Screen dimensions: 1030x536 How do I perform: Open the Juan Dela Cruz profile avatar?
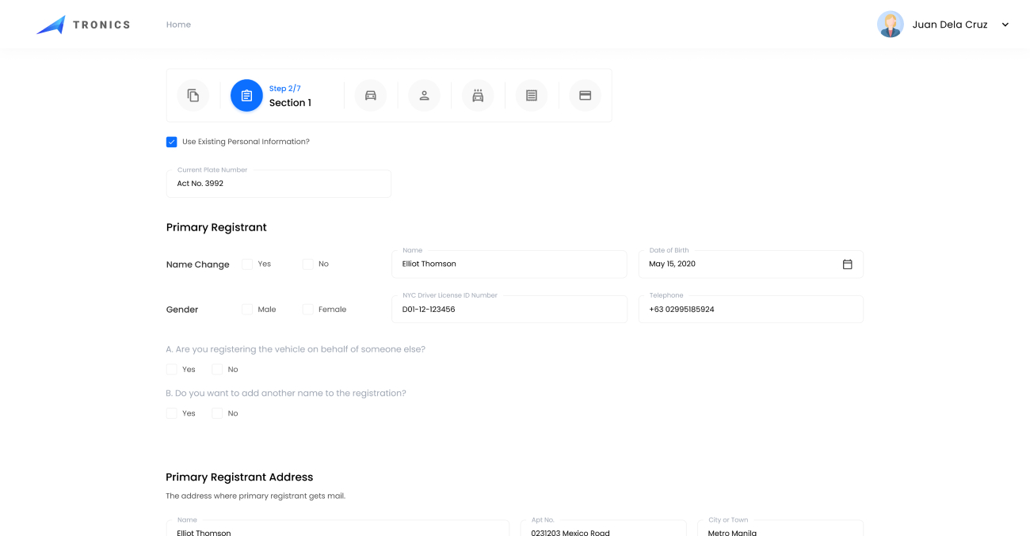tap(890, 25)
